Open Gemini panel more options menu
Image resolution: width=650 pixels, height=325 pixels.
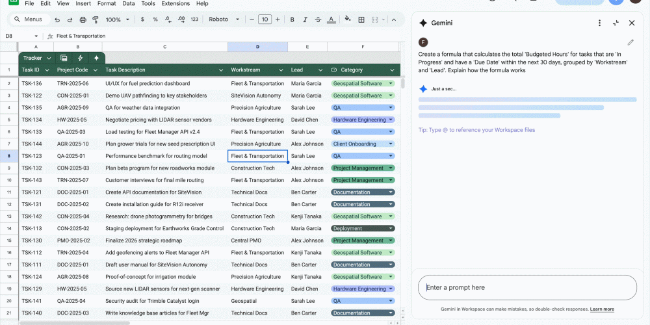tap(599, 23)
